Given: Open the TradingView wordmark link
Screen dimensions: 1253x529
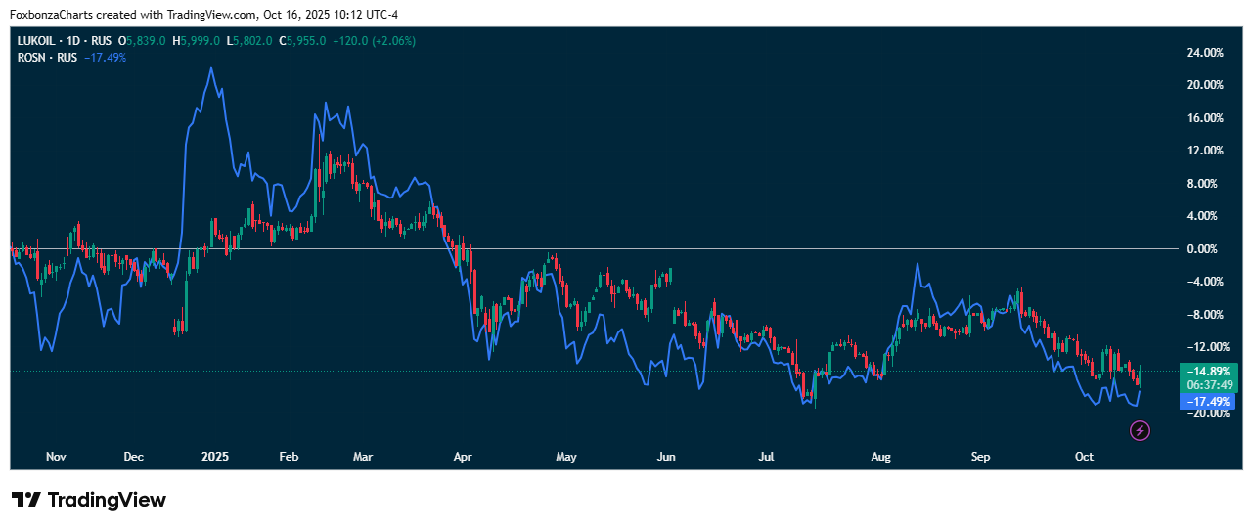Looking at the screenshot, I should pyautogui.click(x=107, y=500).
